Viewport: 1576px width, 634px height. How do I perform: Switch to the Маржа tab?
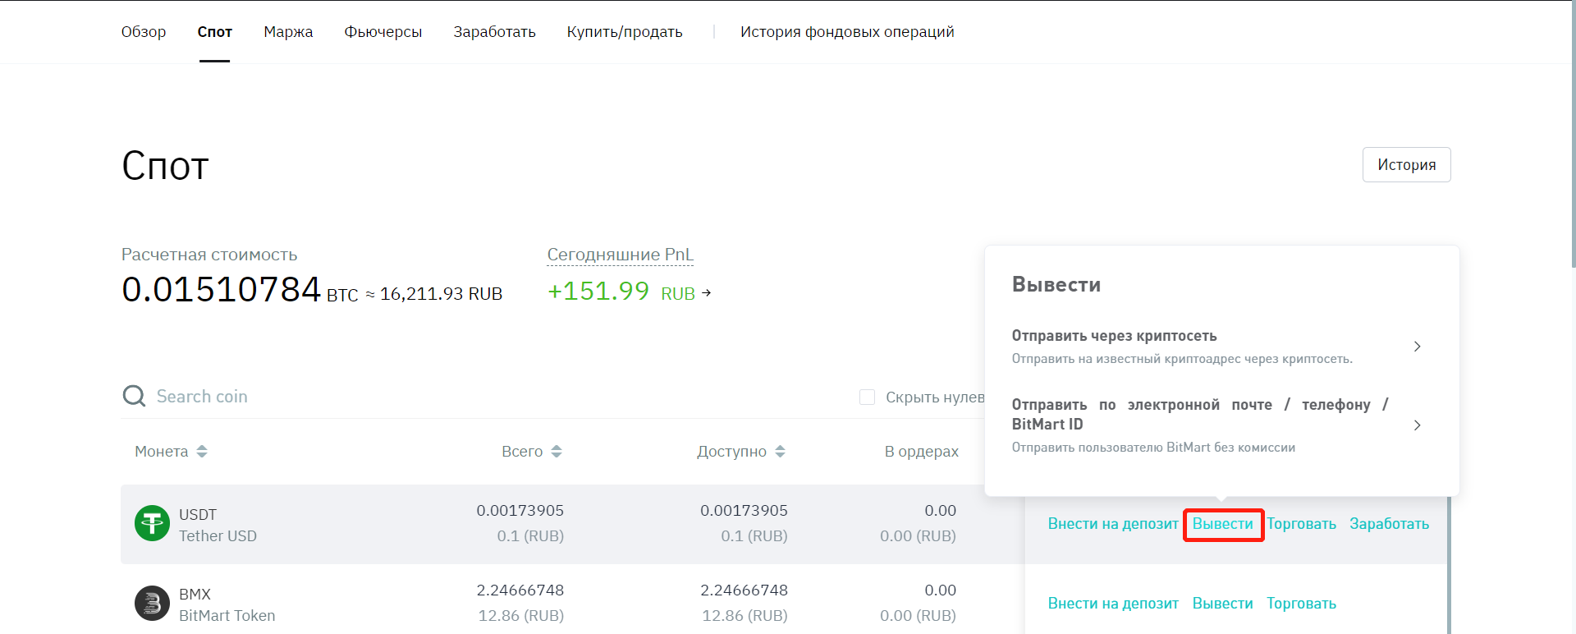click(288, 32)
